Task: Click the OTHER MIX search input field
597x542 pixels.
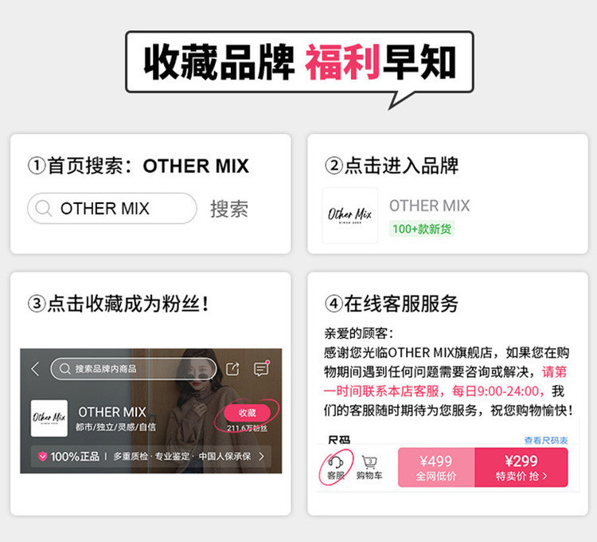Action: pyautogui.click(x=112, y=209)
